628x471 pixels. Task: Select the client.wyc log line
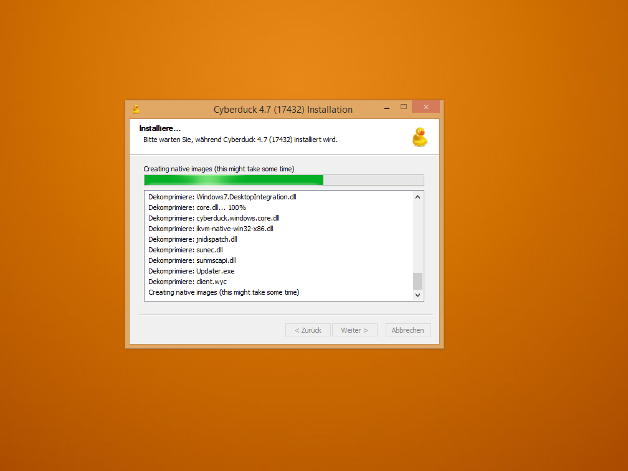(x=187, y=282)
